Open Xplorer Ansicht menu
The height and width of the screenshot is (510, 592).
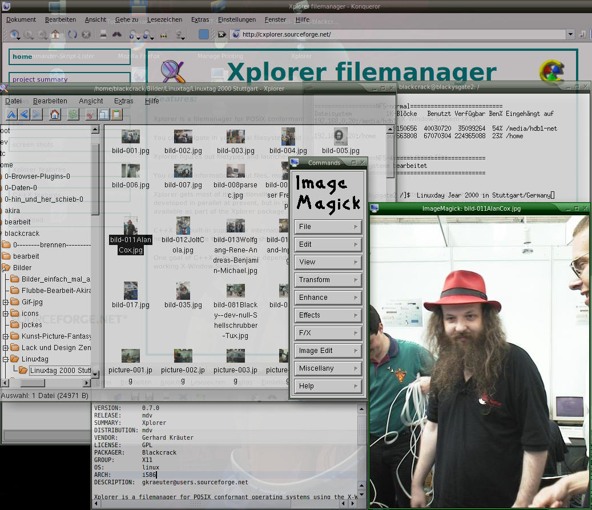[x=91, y=101]
